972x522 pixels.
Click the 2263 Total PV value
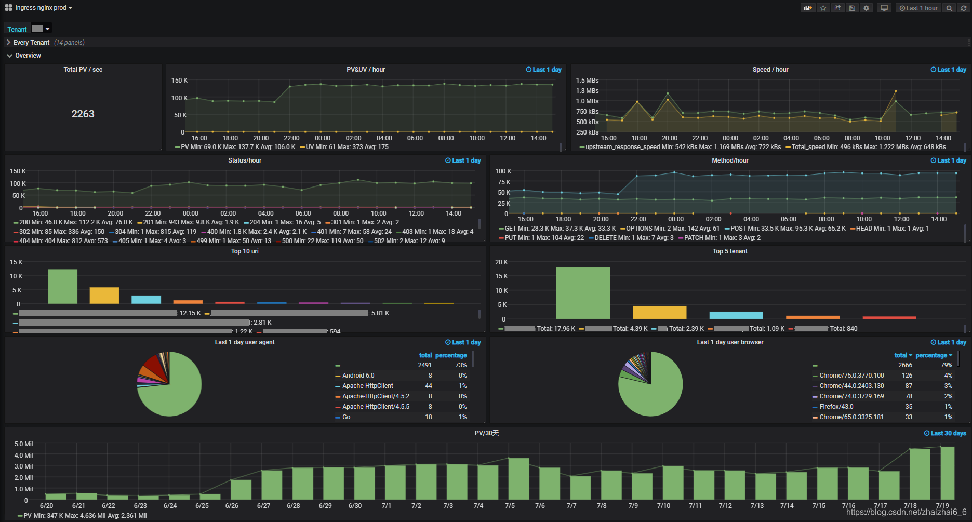pyautogui.click(x=83, y=114)
